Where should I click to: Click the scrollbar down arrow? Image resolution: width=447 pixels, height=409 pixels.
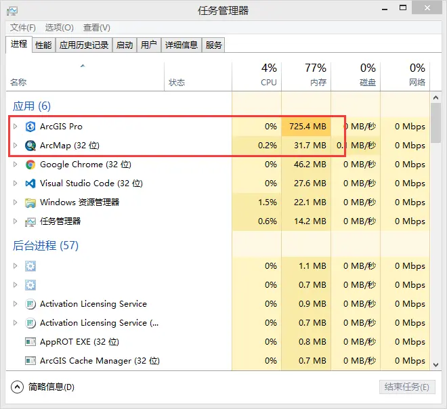(x=435, y=365)
